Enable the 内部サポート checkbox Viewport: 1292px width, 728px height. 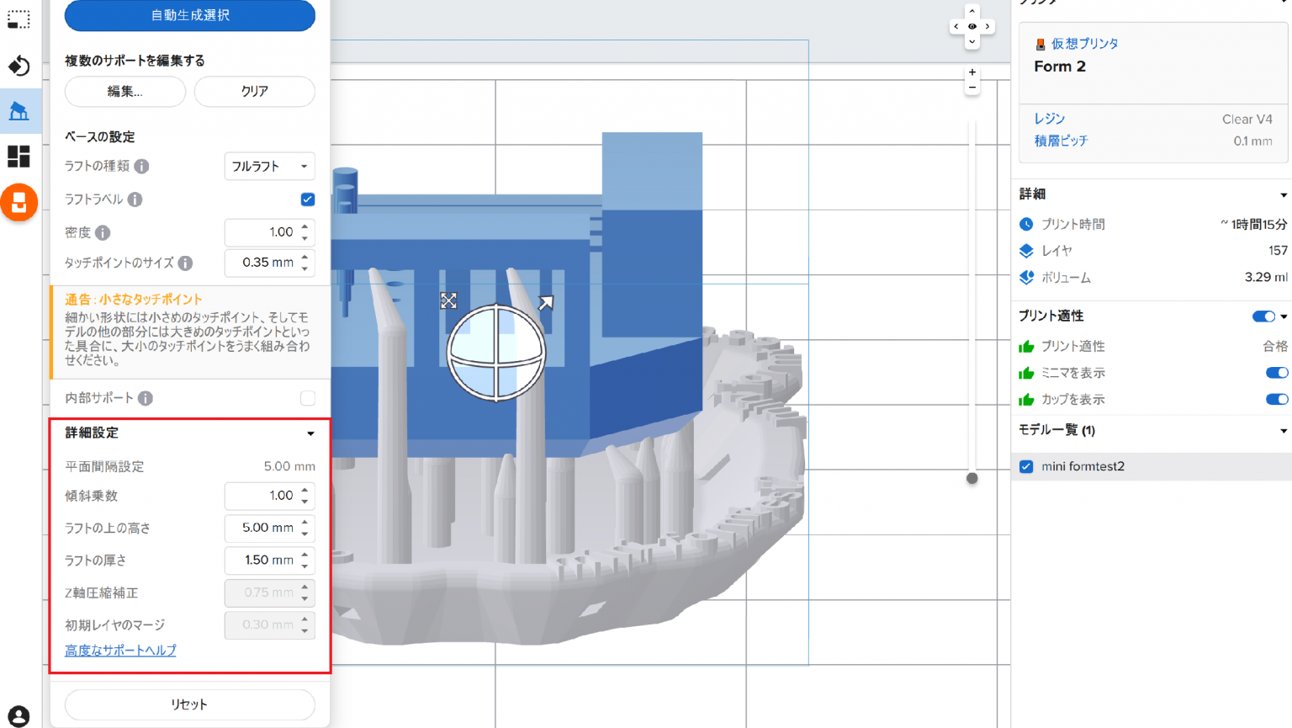[x=307, y=398]
